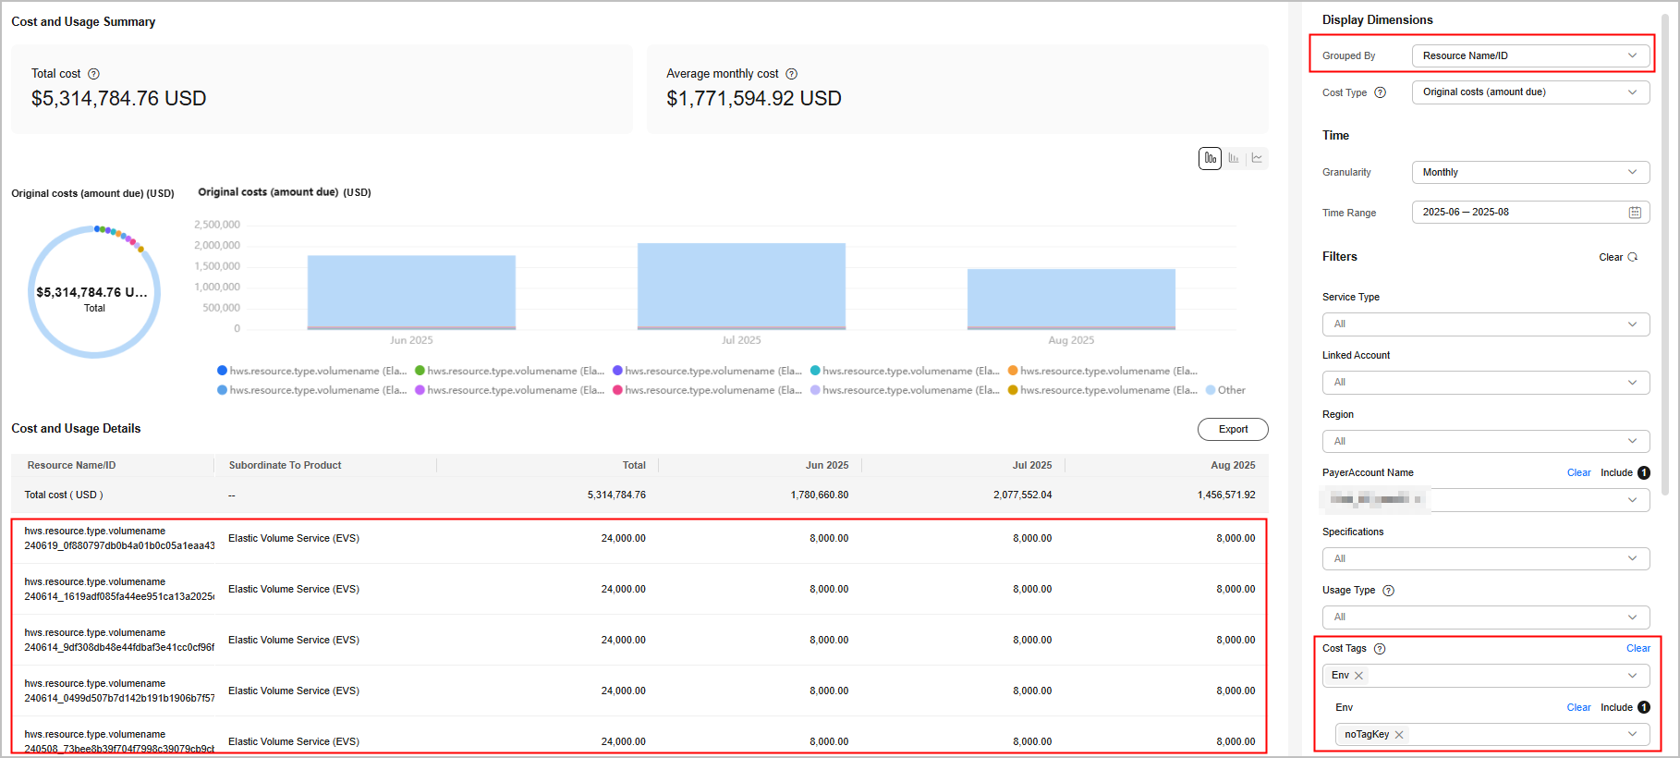This screenshot has height=758, width=1680.
Task: Switch to the line chart view
Action: pyautogui.click(x=1257, y=158)
